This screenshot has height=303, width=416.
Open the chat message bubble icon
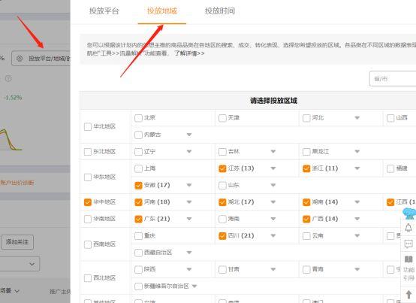(408, 244)
